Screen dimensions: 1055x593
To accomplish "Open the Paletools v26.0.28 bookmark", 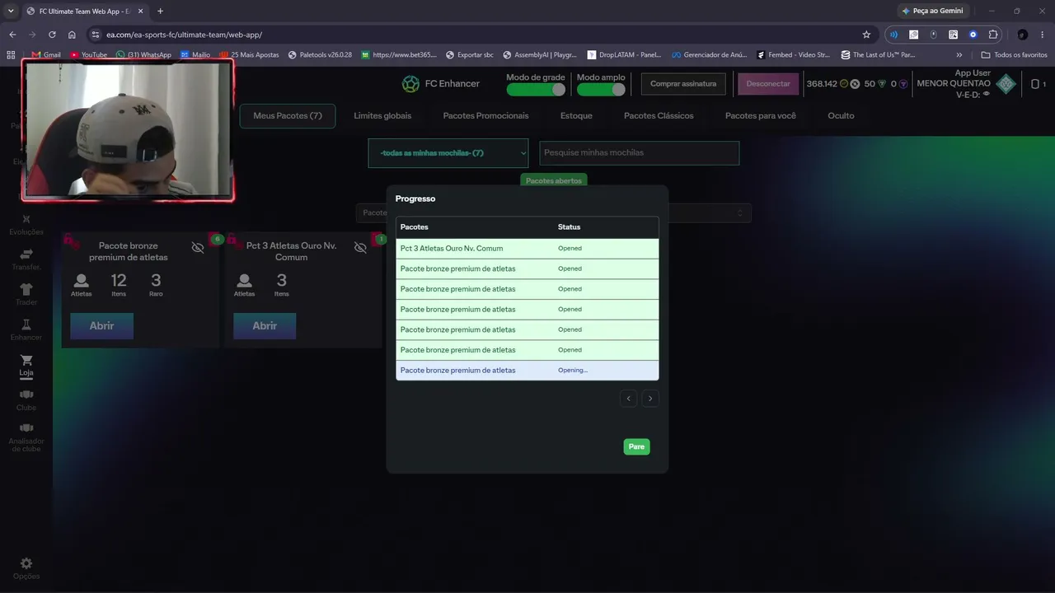I will click(x=320, y=55).
